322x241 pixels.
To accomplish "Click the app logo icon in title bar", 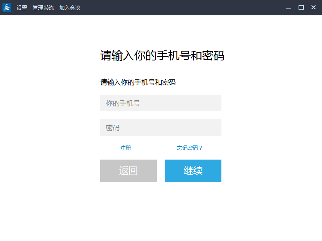I will point(7,8).
